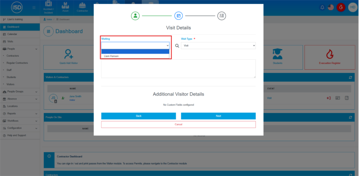Open the Visit Type dropdown
The height and width of the screenshot is (176, 359).
(x=218, y=46)
